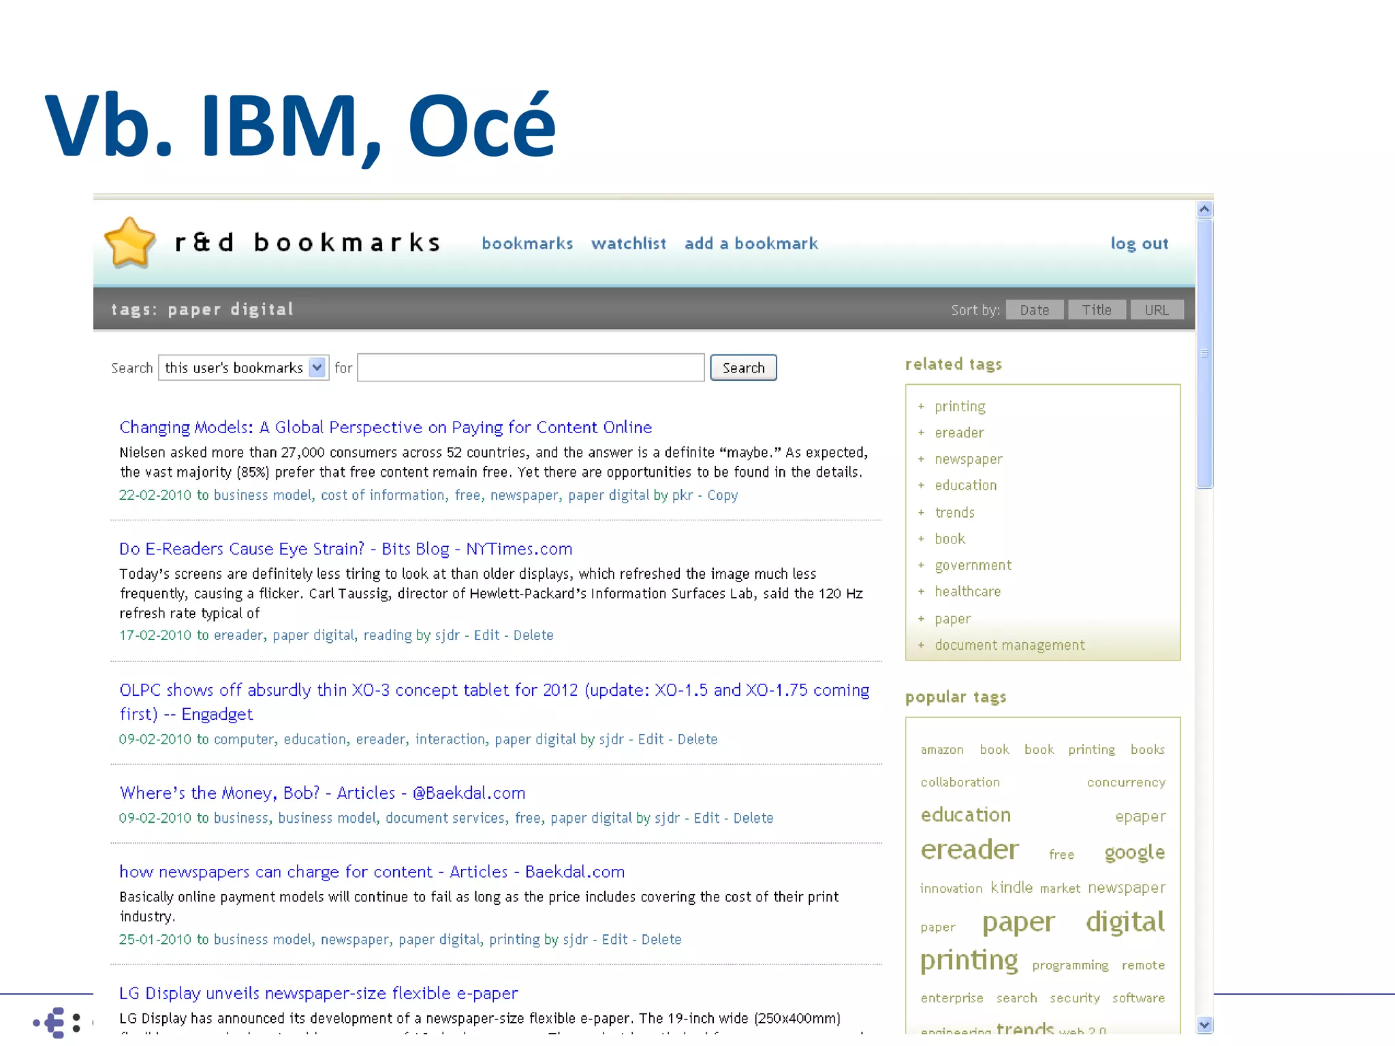Image resolution: width=1395 pixels, height=1046 pixels.
Task: Edit the E-Readers Eye Strain bookmark
Action: (486, 635)
